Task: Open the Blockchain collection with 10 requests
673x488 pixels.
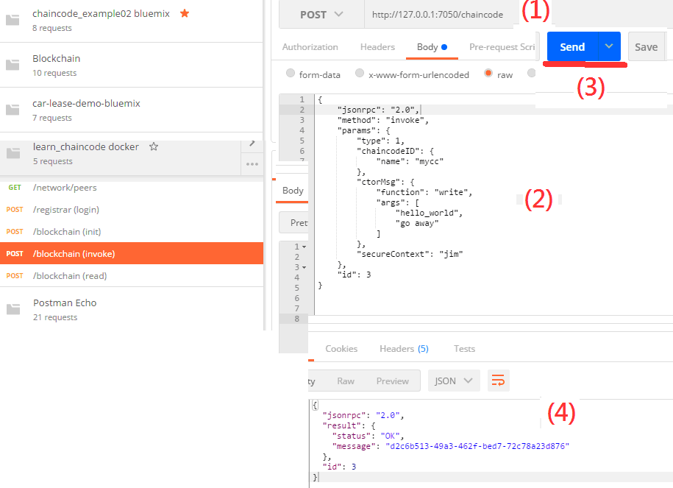Action: (x=132, y=65)
